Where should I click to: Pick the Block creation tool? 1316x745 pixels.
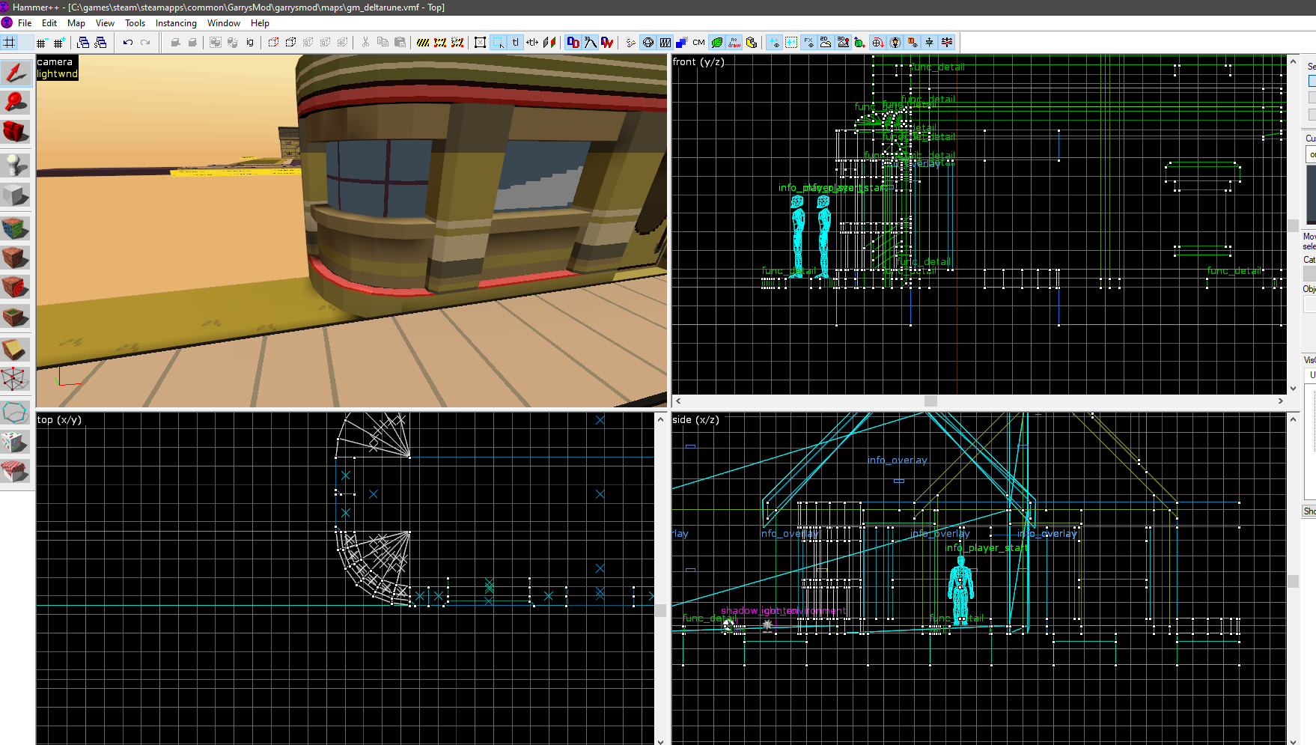point(16,195)
